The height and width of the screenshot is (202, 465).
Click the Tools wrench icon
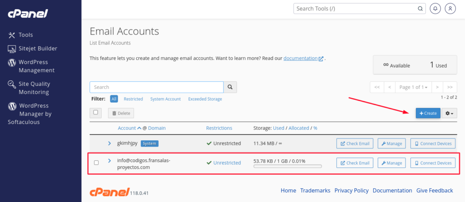pos(11,35)
